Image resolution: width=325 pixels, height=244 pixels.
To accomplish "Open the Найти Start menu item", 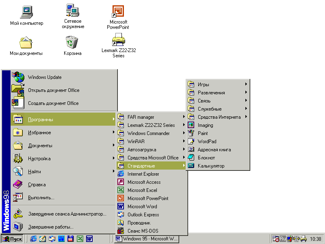I will pos(63,172).
